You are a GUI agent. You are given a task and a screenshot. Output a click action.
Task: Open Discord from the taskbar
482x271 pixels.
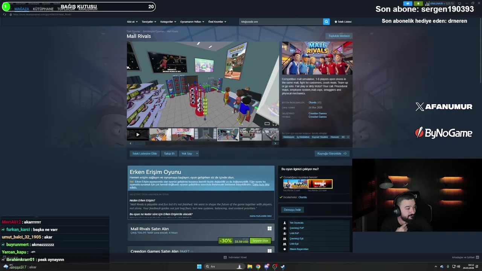(x=266, y=266)
